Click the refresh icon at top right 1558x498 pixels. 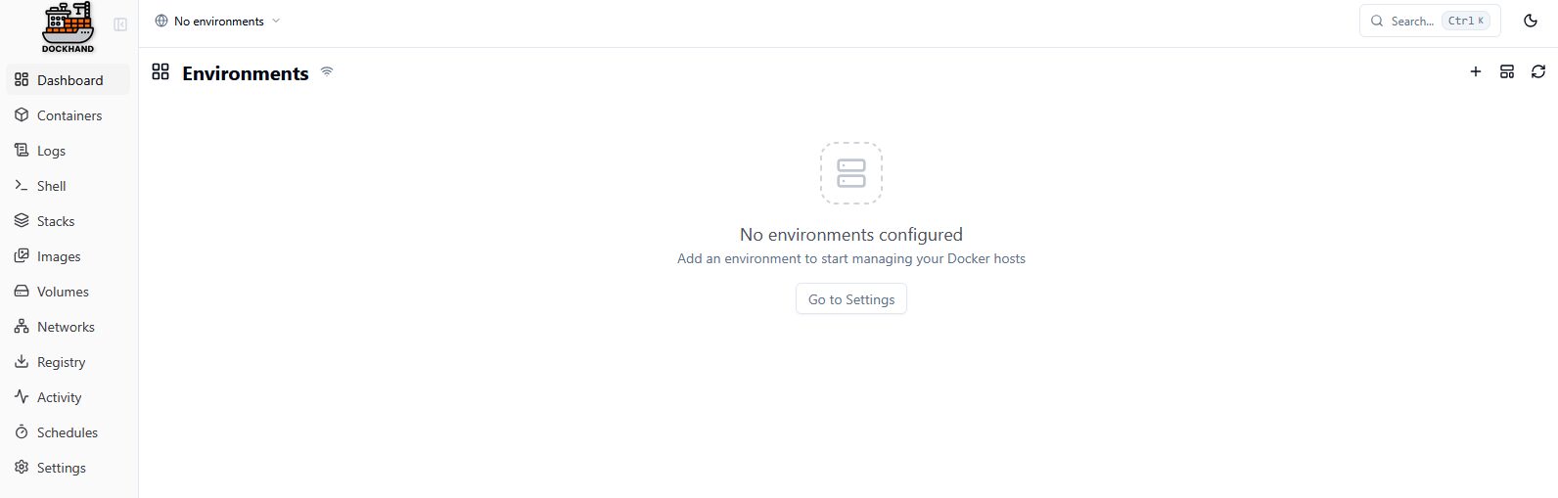(x=1538, y=71)
